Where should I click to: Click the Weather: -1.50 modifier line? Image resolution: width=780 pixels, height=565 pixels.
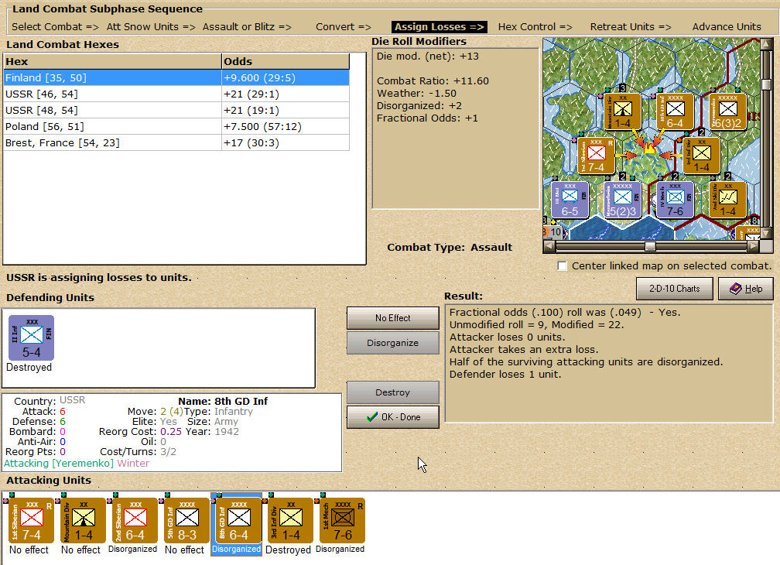coord(416,94)
